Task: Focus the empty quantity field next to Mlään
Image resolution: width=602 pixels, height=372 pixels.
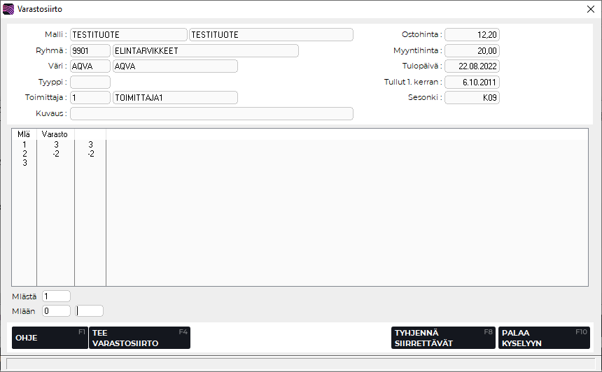Action: (x=90, y=310)
